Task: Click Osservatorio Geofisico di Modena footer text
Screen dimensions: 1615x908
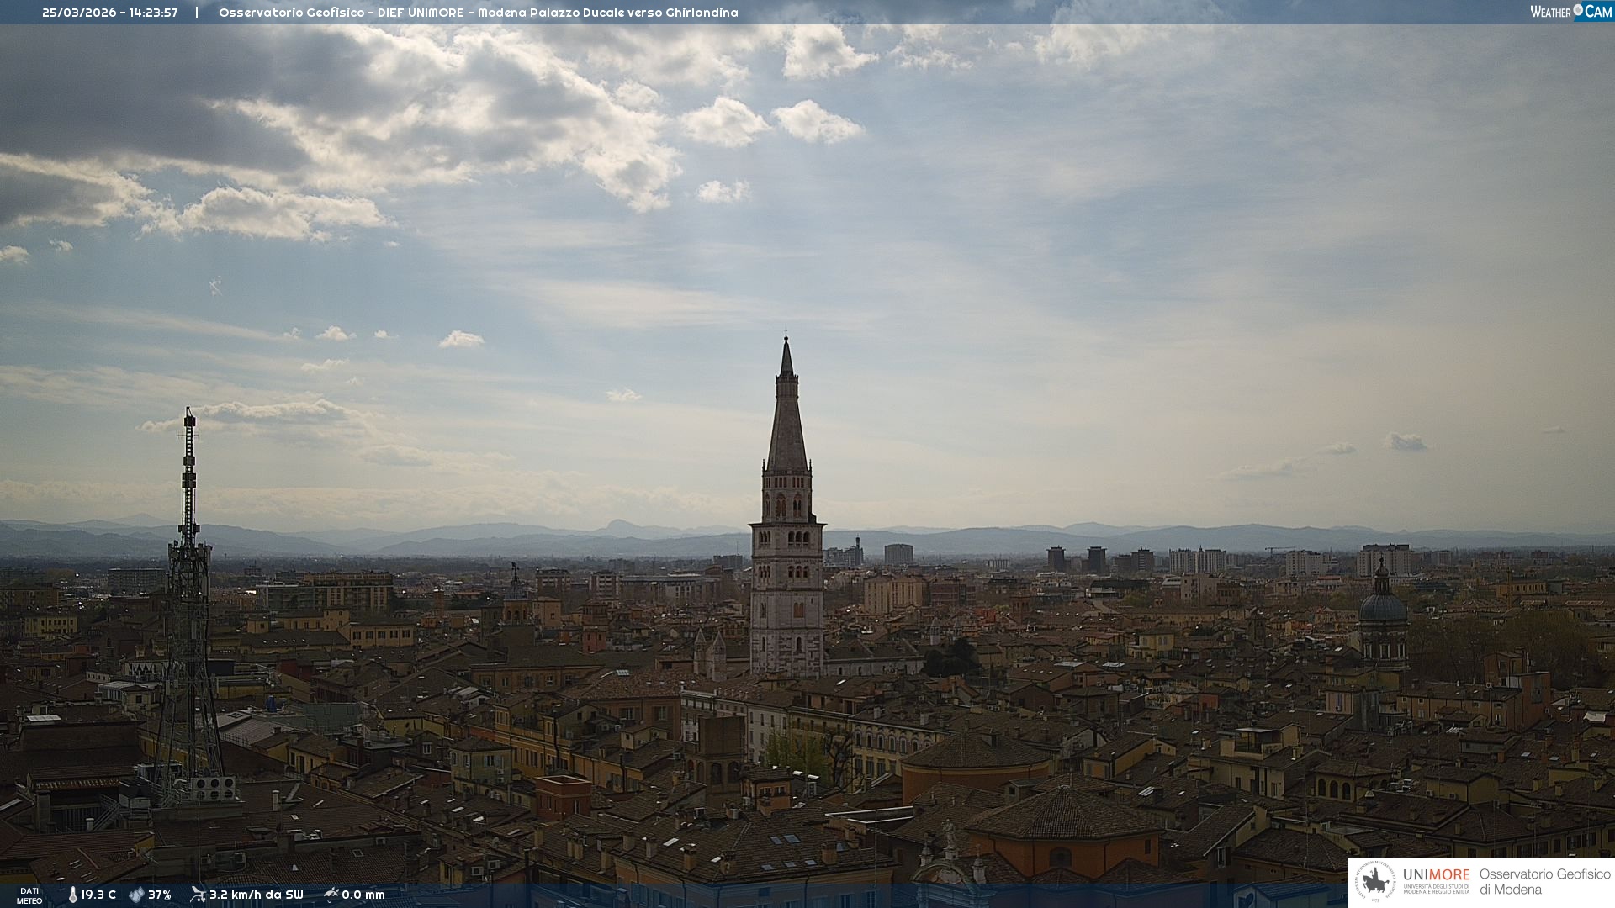Action: [x=1544, y=882]
